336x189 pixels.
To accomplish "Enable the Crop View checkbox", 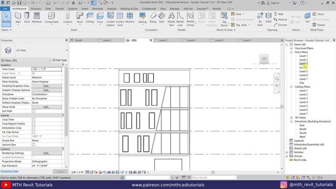I will point(34,119).
